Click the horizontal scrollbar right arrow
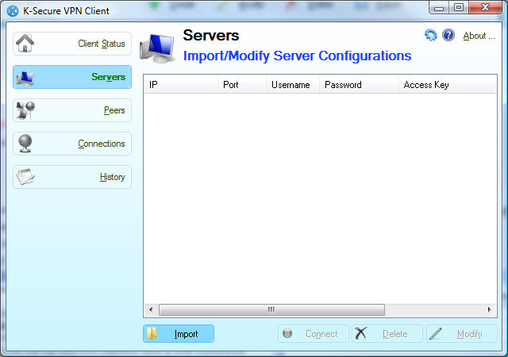508x357 pixels. [491, 309]
